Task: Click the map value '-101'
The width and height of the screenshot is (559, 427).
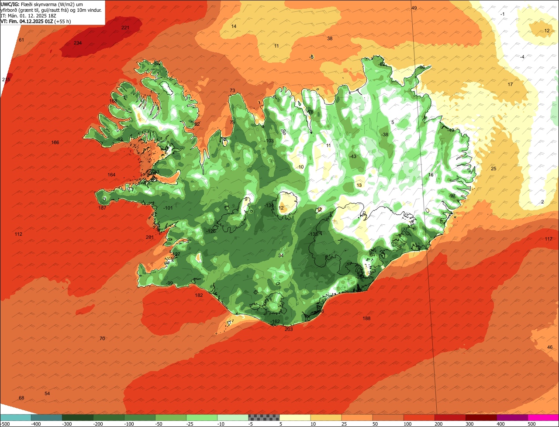Action: click(168, 208)
